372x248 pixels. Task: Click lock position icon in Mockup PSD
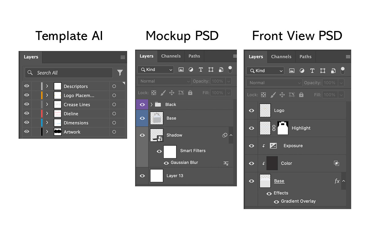[172, 93]
